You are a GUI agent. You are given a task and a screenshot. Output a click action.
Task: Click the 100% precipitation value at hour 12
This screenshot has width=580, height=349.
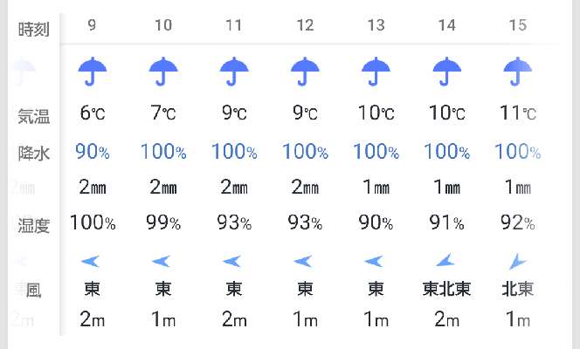tap(305, 152)
